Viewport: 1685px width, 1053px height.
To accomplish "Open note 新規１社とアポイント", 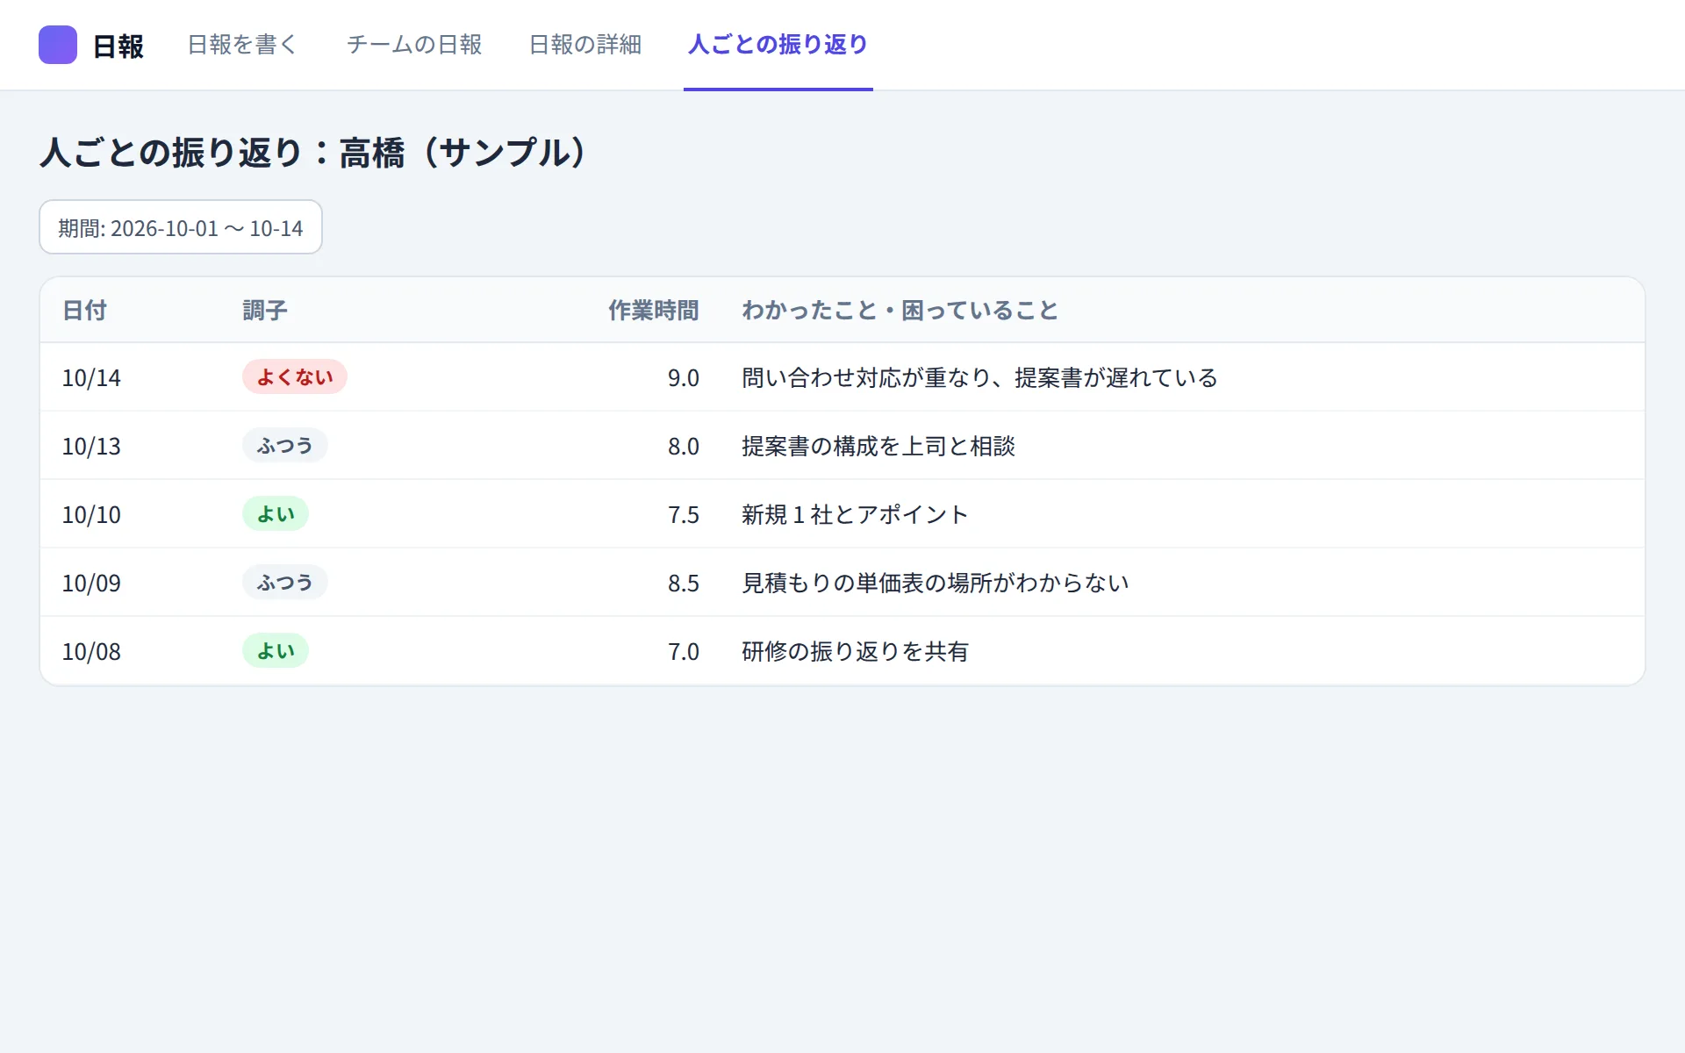I will 855,515.
